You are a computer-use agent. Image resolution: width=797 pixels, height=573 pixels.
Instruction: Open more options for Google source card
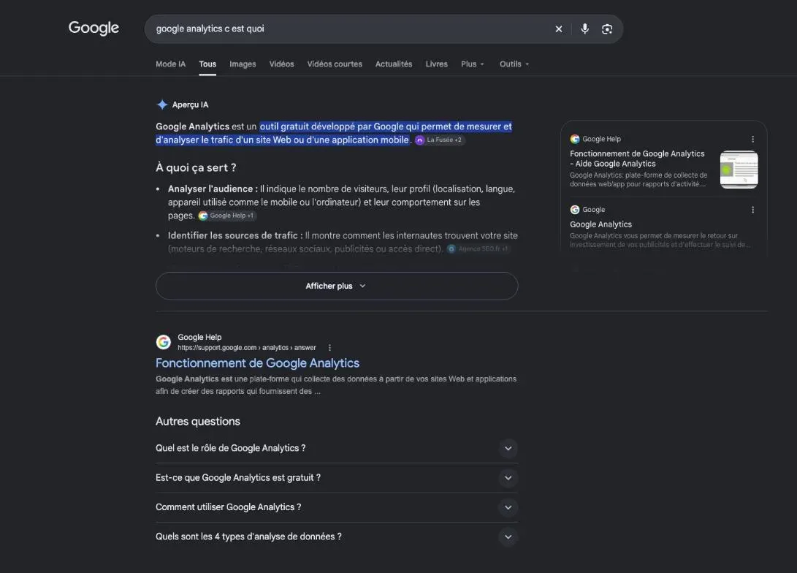point(752,210)
